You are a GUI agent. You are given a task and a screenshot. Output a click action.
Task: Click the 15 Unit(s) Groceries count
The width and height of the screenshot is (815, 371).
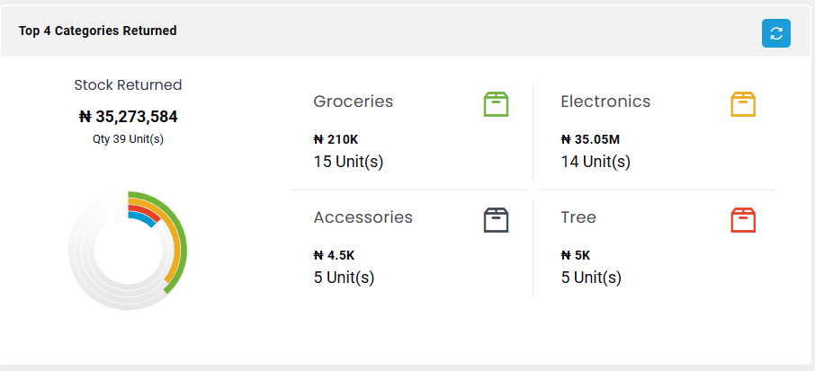348,162
